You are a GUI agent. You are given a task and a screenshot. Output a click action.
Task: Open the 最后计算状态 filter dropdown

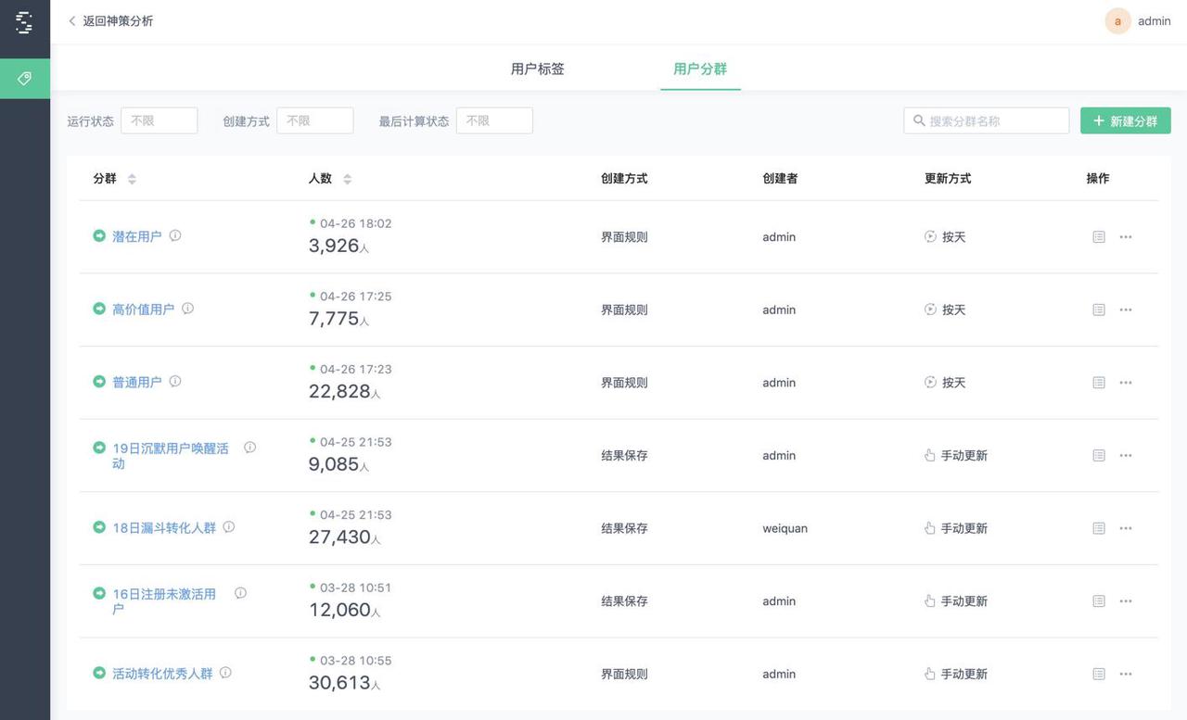pyautogui.click(x=494, y=120)
